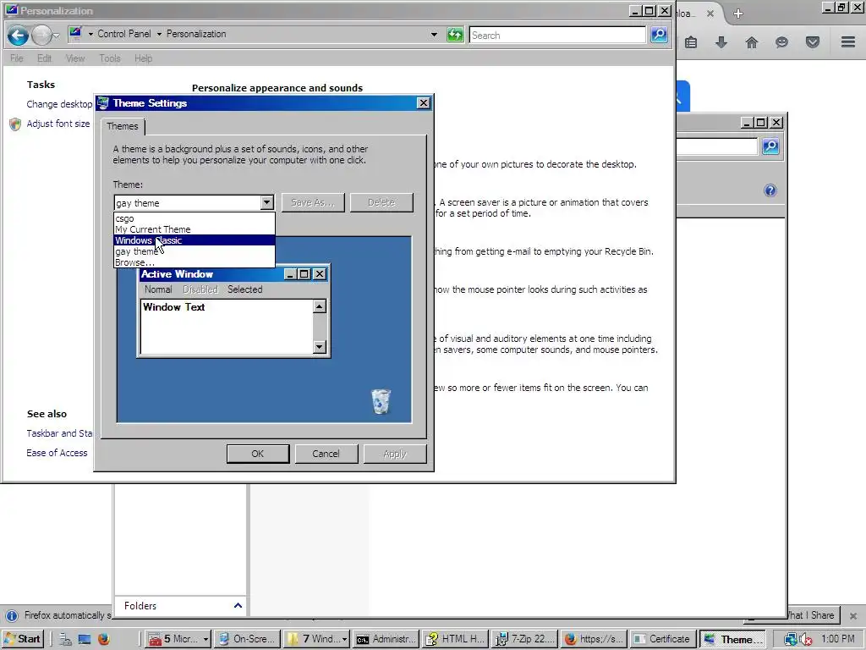Switch to 7-Zip taskbar button
The image size is (866, 650).
(x=524, y=639)
